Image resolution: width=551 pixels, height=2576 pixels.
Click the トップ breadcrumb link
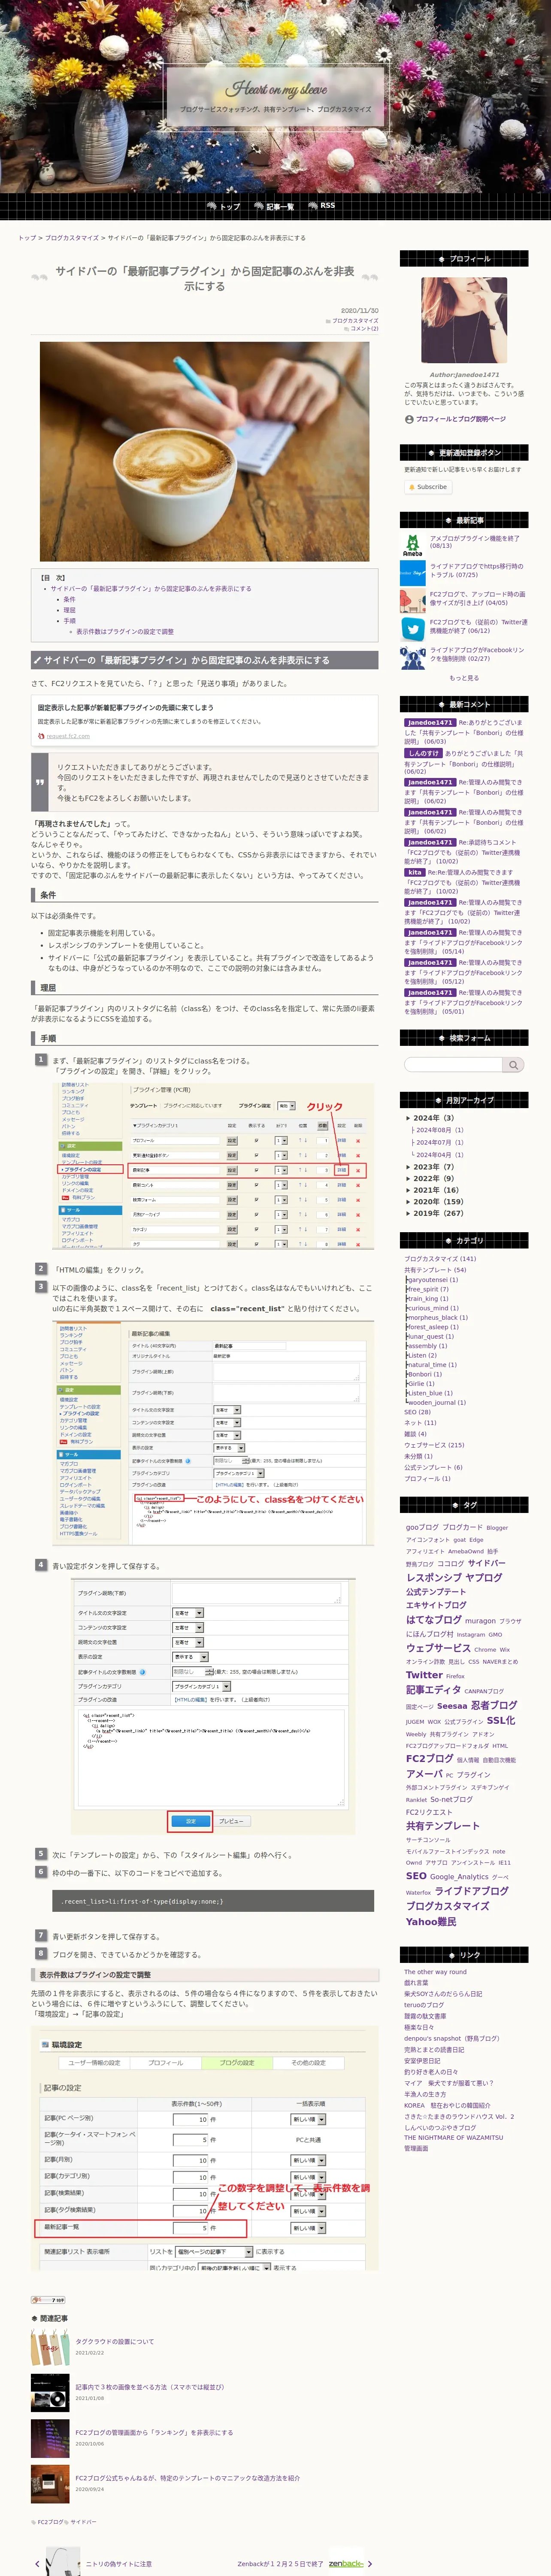coord(27,238)
